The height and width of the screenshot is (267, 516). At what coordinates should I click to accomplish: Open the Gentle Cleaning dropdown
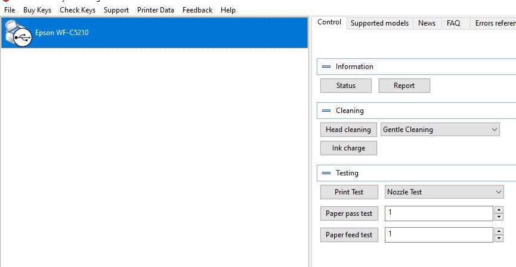[x=440, y=130]
